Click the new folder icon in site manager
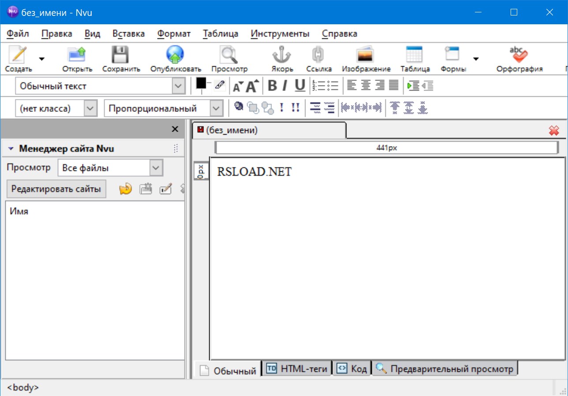This screenshot has width=568, height=396. [146, 189]
